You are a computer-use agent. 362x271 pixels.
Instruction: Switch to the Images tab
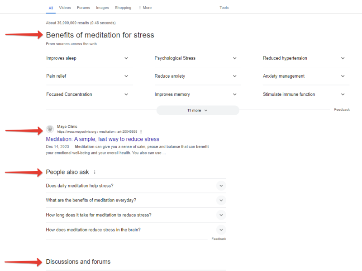pyautogui.click(x=102, y=8)
